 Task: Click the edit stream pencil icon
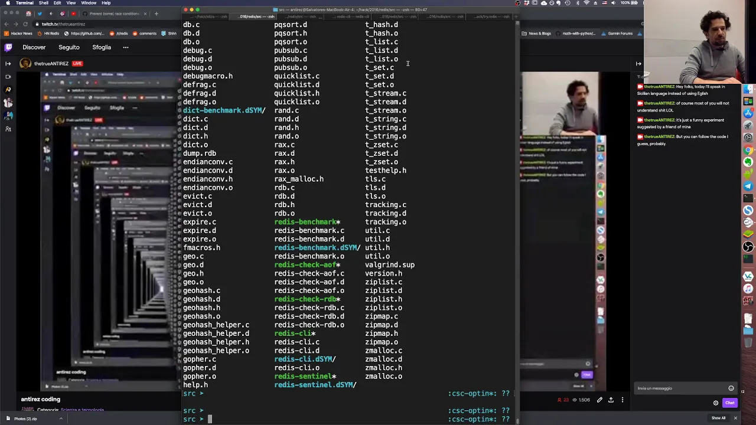pyautogui.click(x=599, y=400)
